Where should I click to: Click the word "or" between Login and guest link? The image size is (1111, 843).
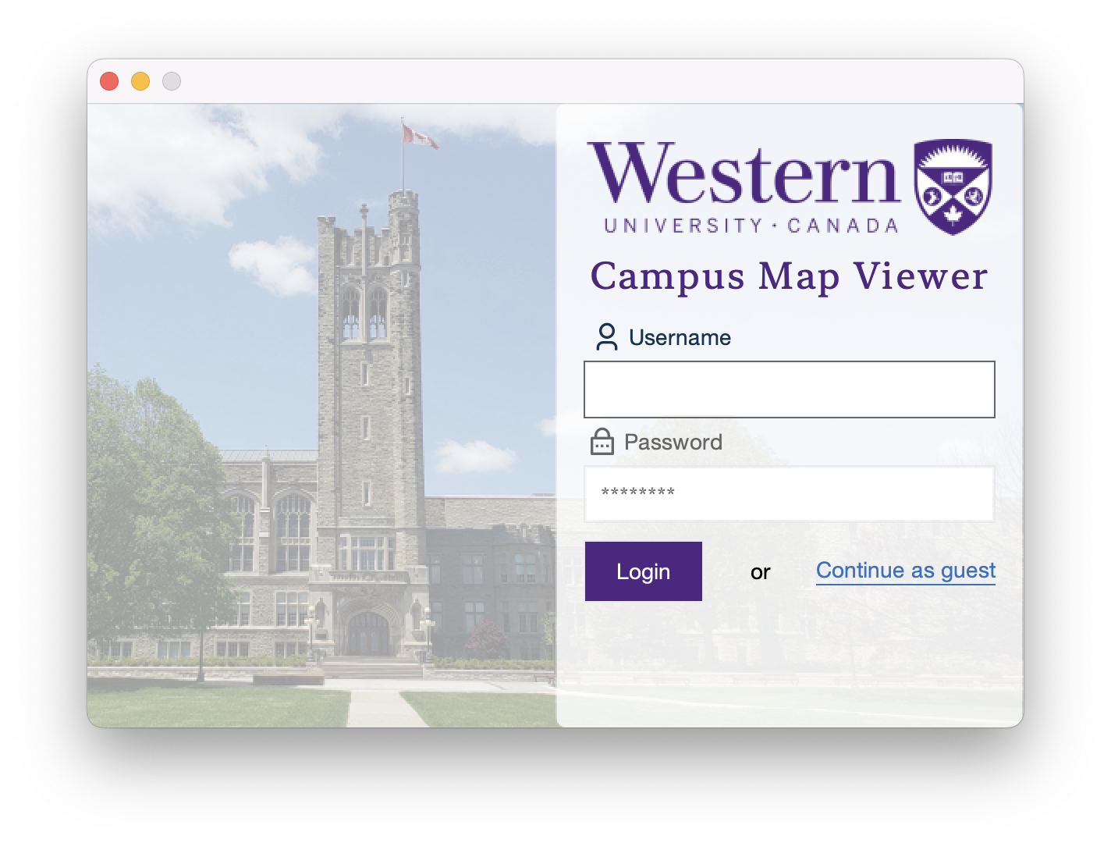[761, 572]
